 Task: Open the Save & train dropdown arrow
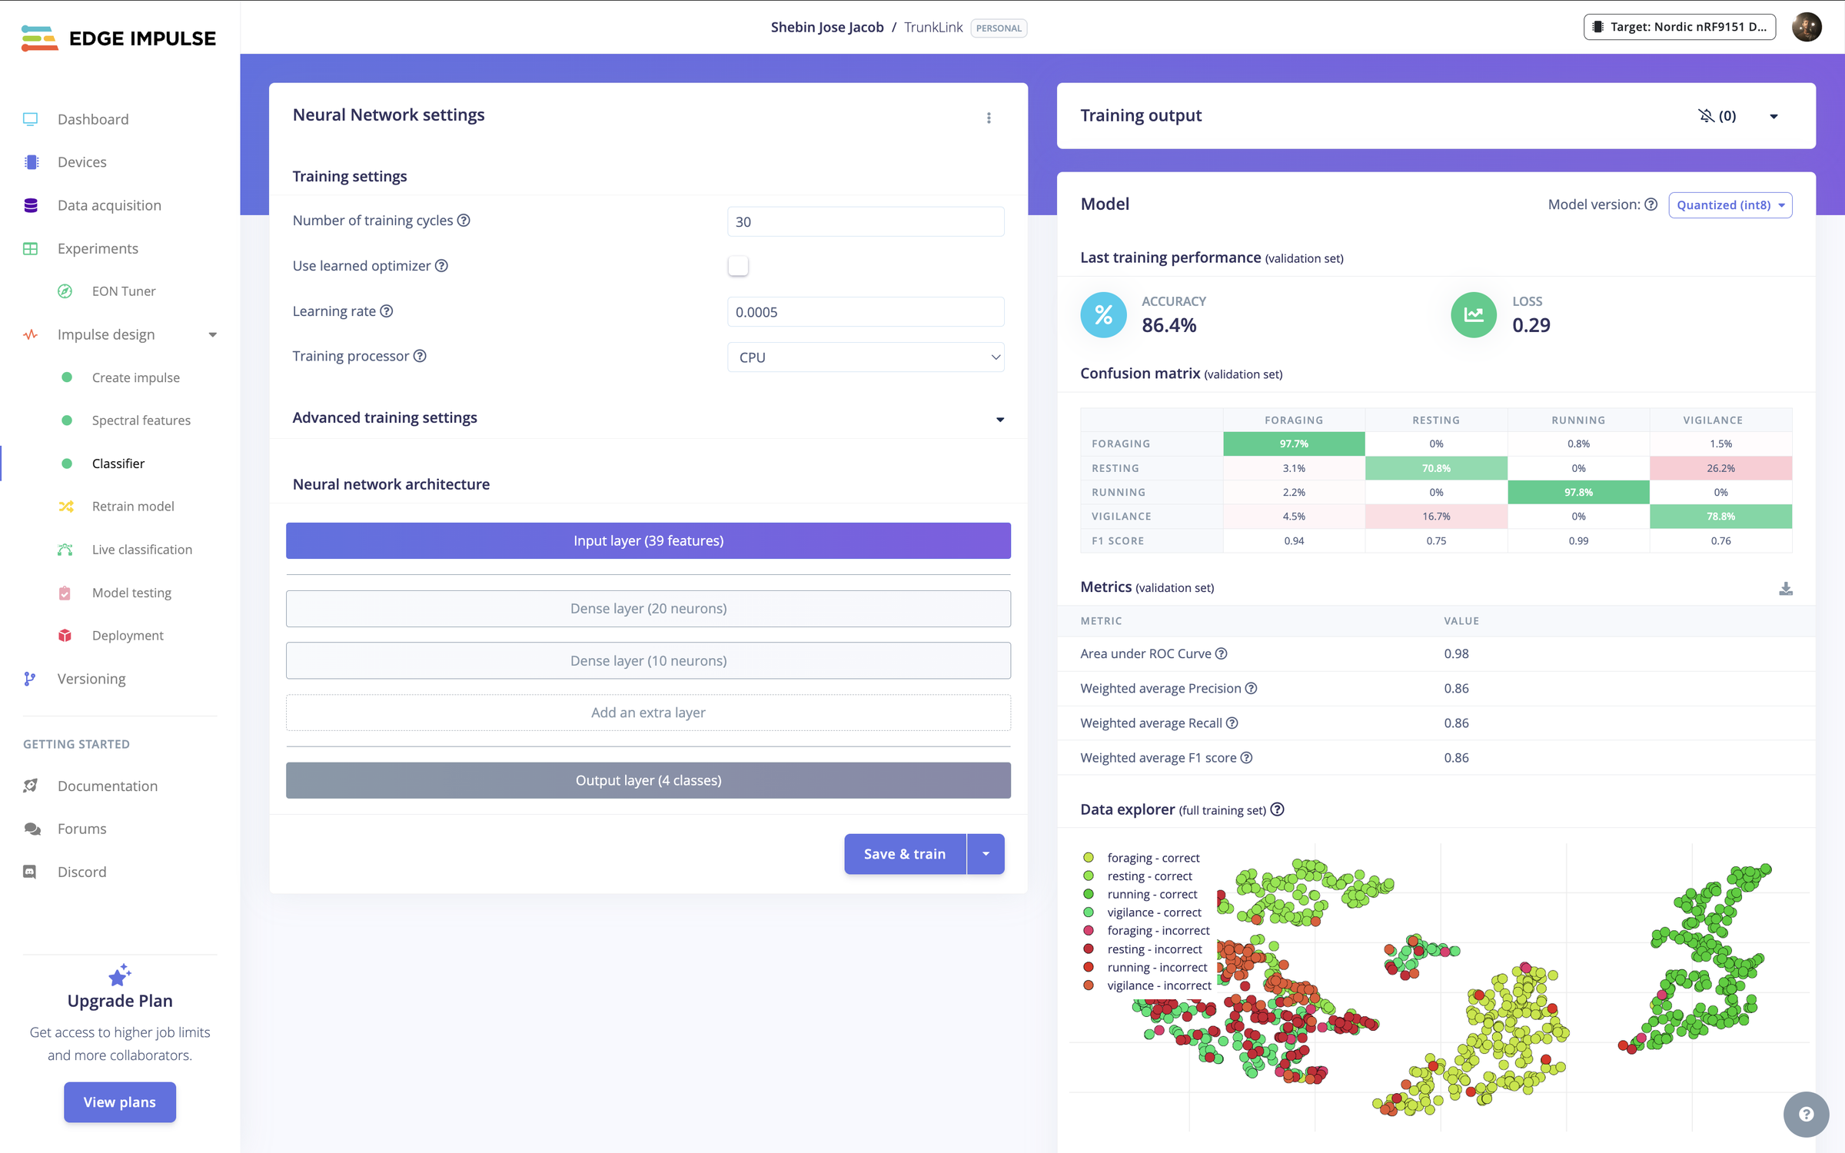point(986,854)
